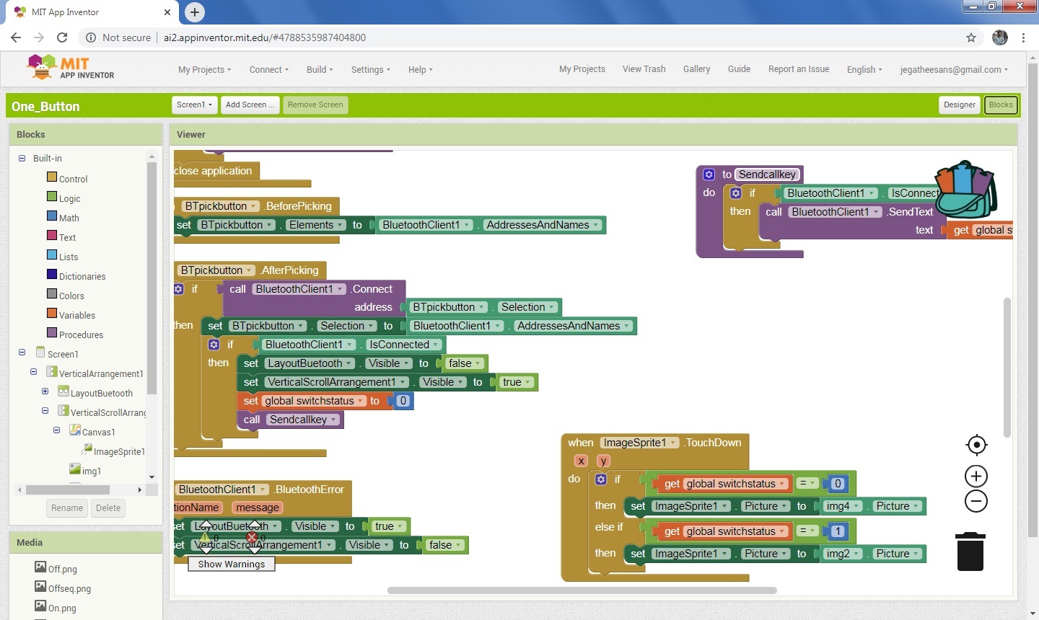This screenshot has height=620, width=1039.
Task: Zoom in on the blocks workspace
Action: click(x=976, y=476)
